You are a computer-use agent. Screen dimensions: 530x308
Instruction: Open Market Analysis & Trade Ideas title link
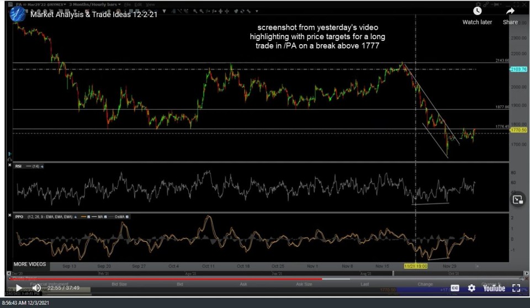[x=94, y=14]
